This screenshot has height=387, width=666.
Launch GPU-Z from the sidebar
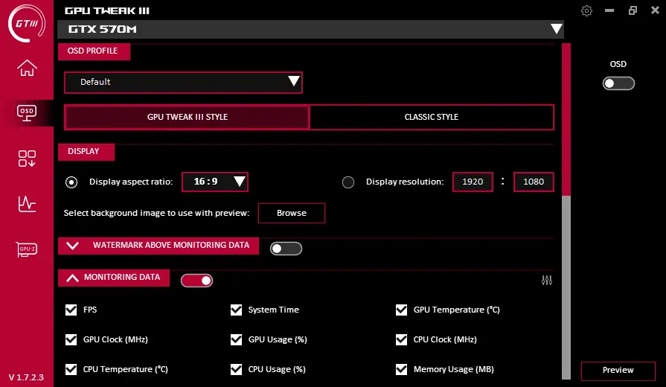click(x=27, y=249)
